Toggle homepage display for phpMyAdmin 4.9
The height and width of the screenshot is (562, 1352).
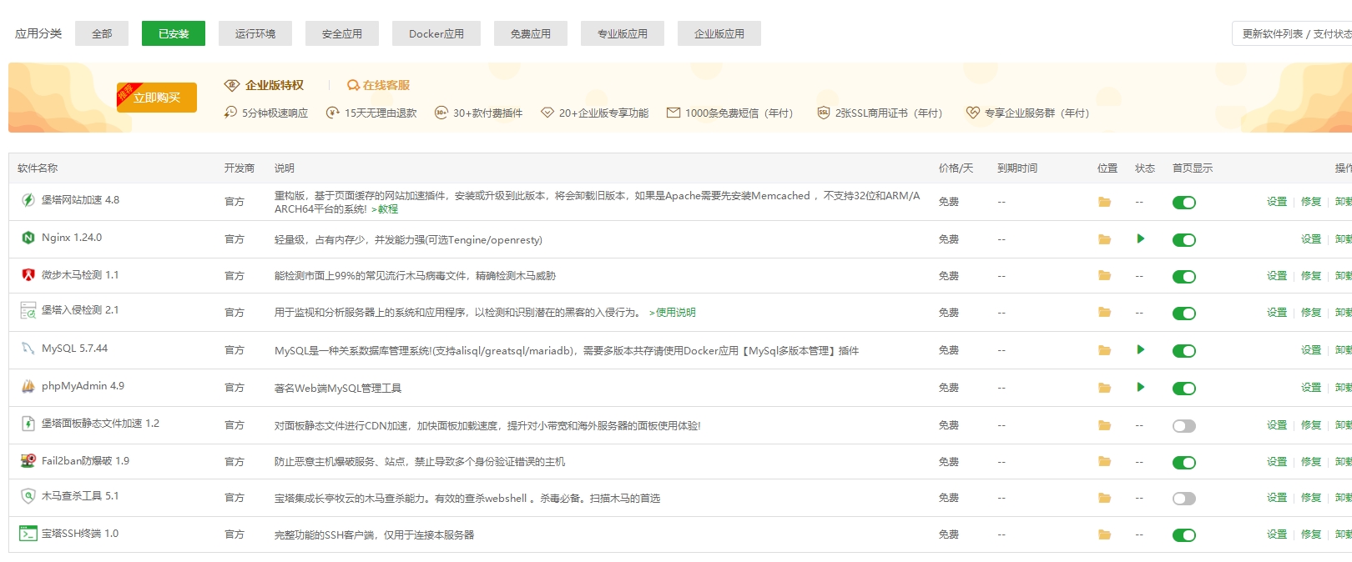click(x=1183, y=389)
